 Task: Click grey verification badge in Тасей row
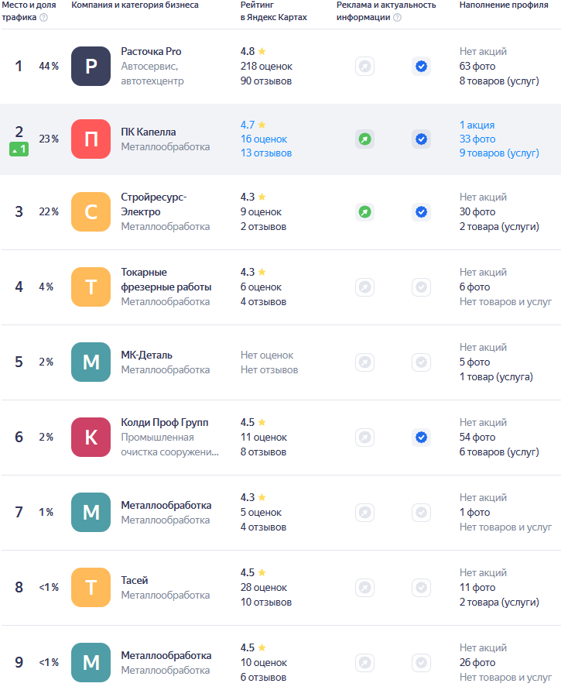pos(421,588)
